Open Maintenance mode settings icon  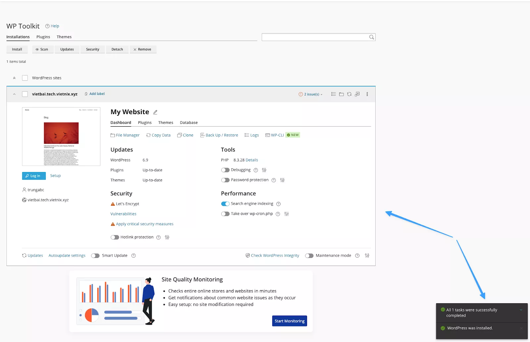367,256
